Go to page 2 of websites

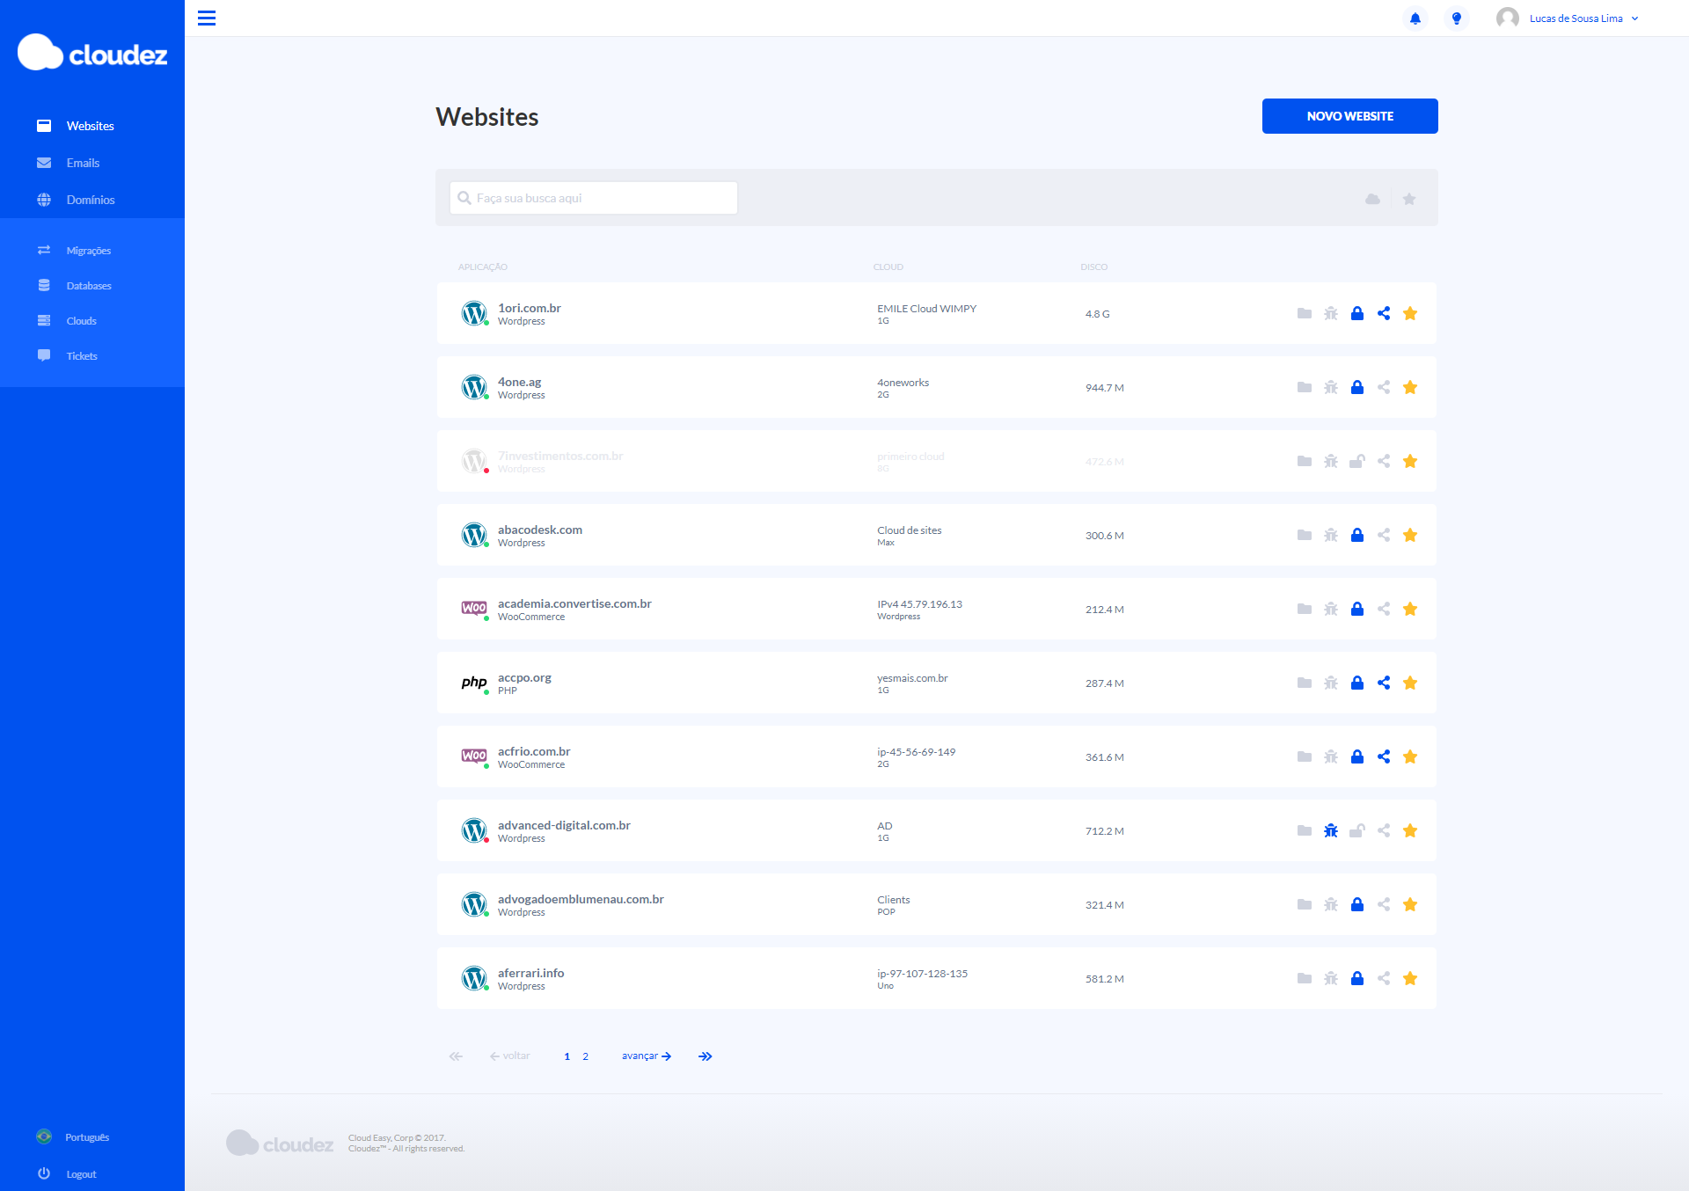tap(585, 1056)
